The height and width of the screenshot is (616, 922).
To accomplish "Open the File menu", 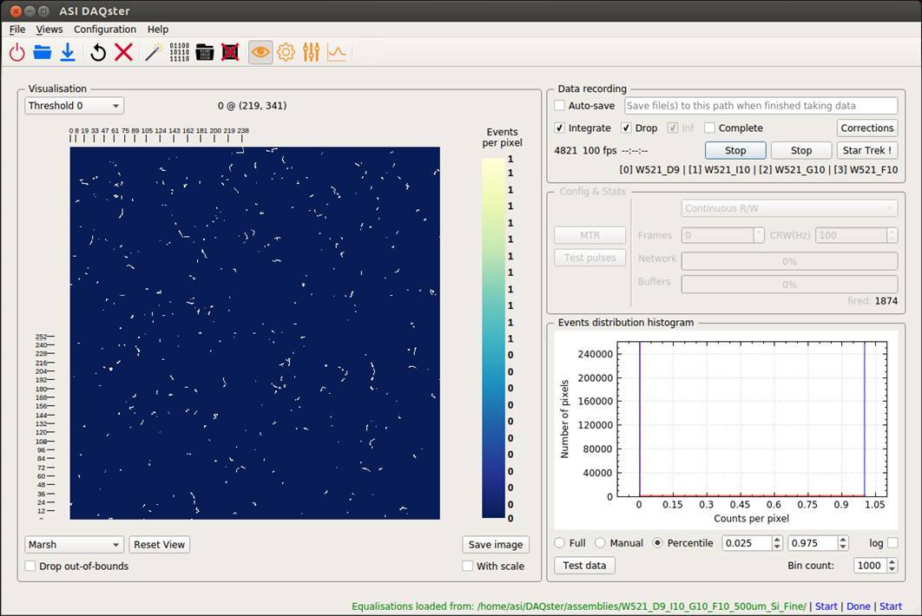I will pos(17,29).
